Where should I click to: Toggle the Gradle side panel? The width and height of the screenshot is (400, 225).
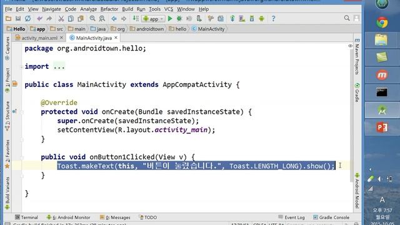[x=357, y=92]
